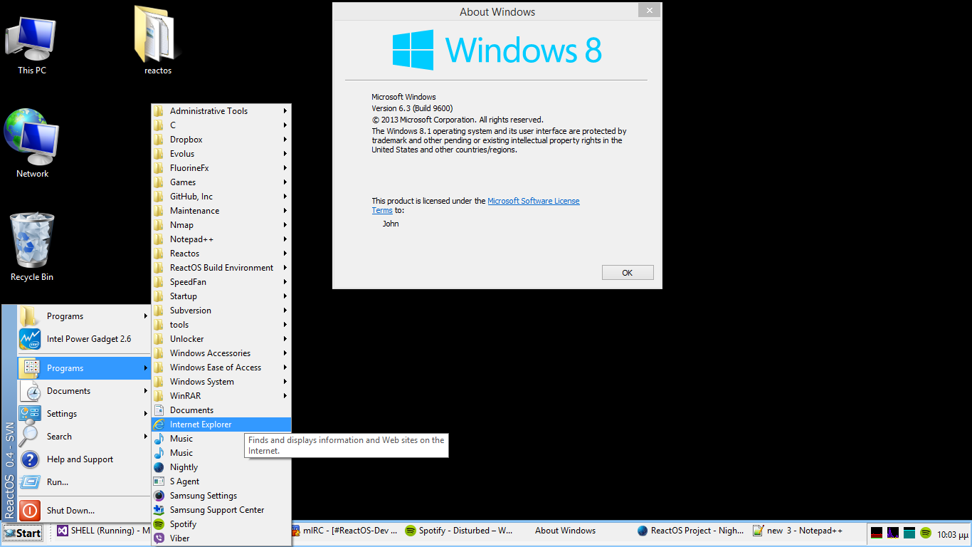This screenshot has height=547, width=972.
Task: Open the tools folder entry
Action: coord(221,325)
